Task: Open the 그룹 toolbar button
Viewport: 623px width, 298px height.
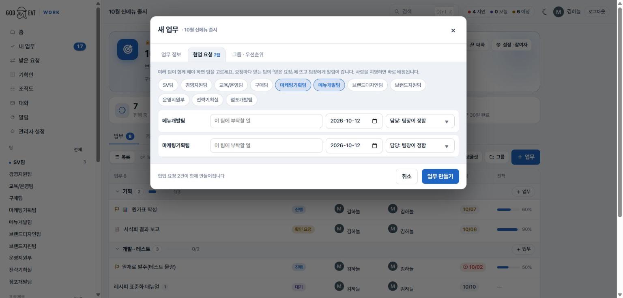Action: (497, 157)
